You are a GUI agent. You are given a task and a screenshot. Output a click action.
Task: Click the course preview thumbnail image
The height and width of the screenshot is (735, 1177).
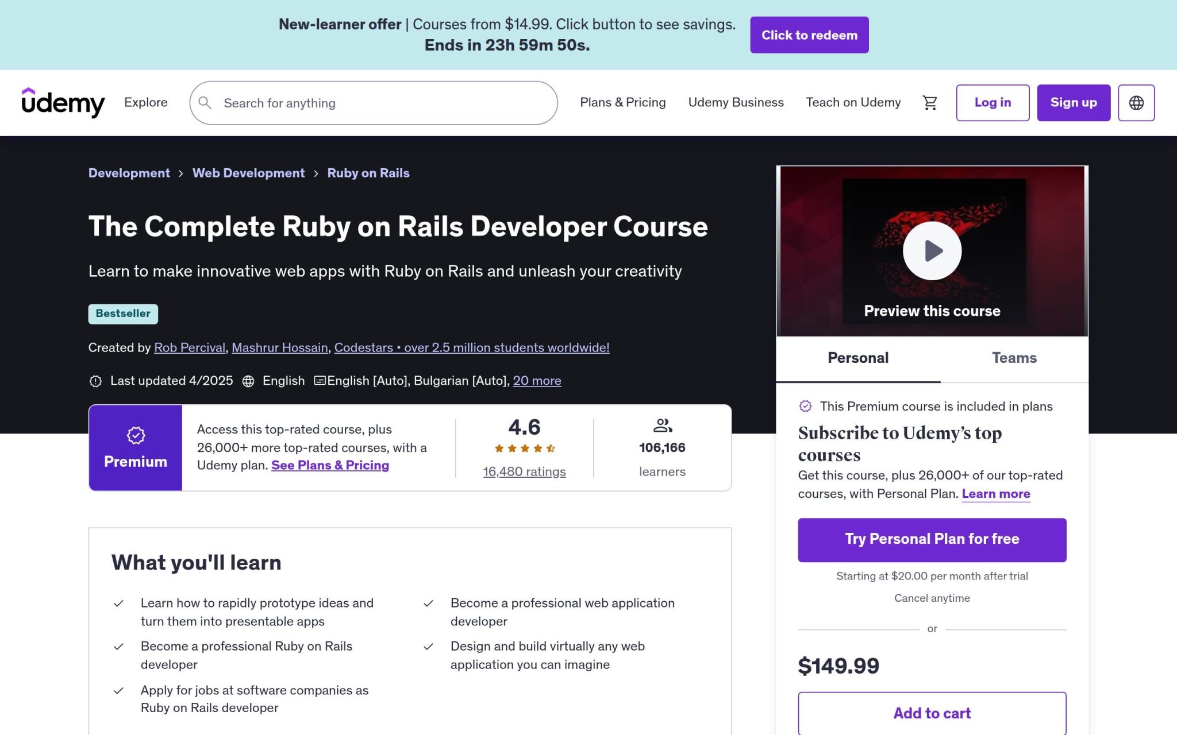(932, 251)
